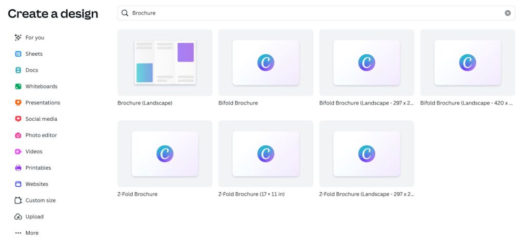
Task: Click the Presentations icon
Action: click(18, 103)
